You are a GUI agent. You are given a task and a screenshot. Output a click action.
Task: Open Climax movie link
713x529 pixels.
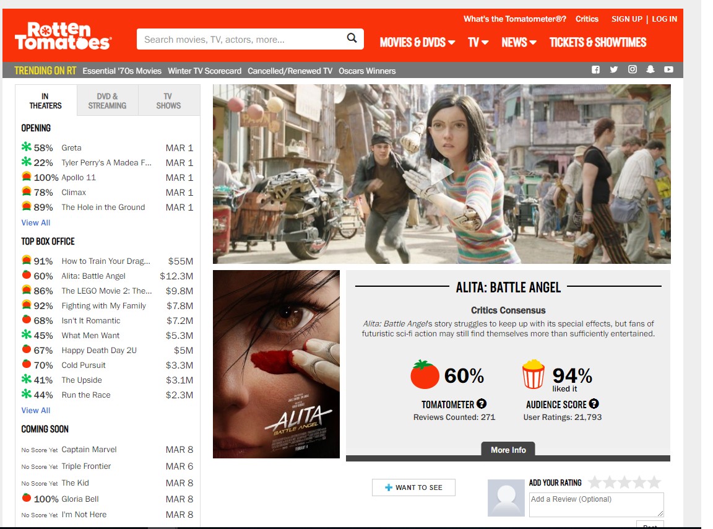click(74, 192)
